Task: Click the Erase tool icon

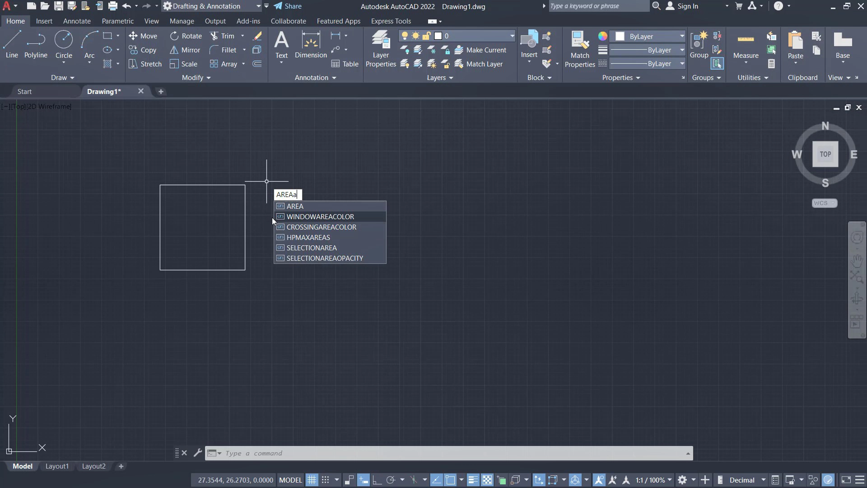Action: tap(257, 36)
